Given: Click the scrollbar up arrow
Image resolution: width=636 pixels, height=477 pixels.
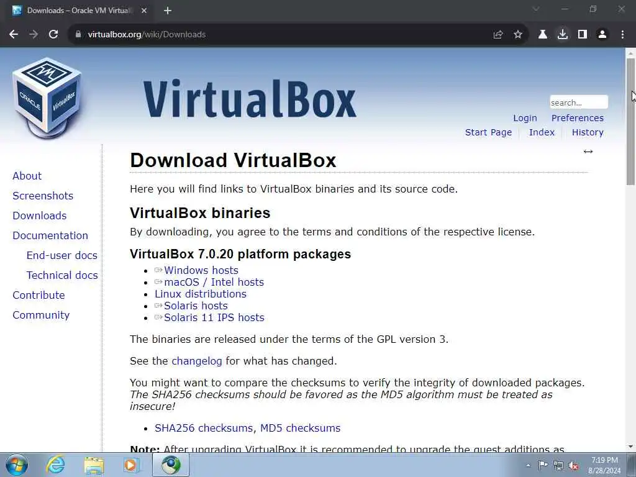Looking at the screenshot, I should [631, 53].
